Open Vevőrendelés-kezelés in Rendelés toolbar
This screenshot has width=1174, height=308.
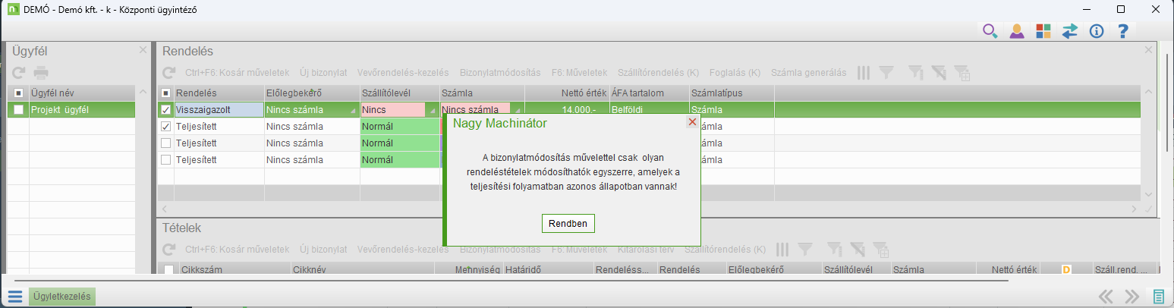coord(403,73)
